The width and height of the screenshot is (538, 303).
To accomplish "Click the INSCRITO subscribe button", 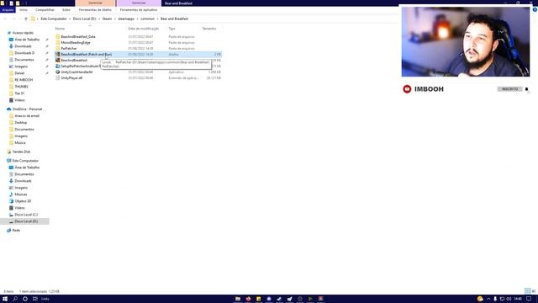I will tap(509, 89).
